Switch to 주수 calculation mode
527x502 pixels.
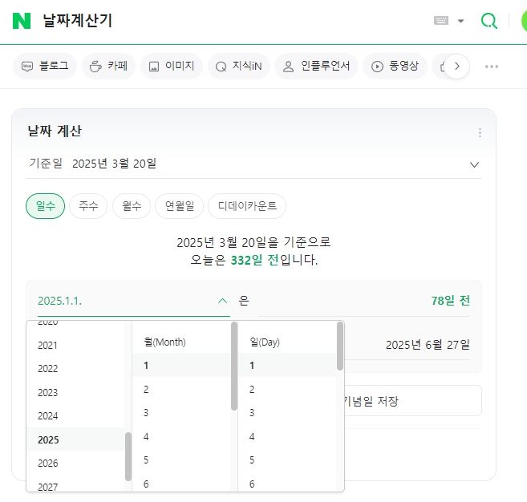point(88,206)
